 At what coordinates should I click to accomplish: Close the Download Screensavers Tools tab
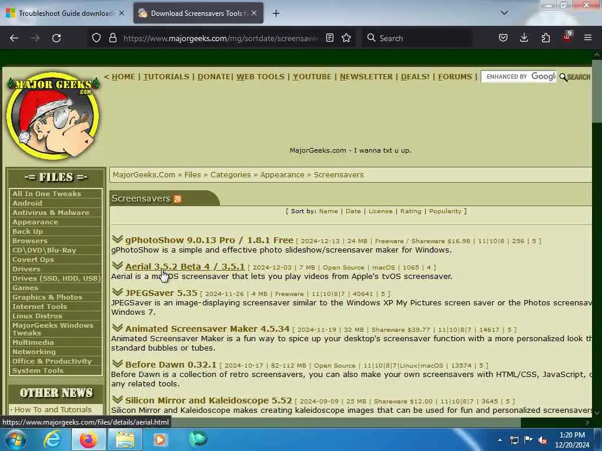pyautogui.click(x=254, y=13)
